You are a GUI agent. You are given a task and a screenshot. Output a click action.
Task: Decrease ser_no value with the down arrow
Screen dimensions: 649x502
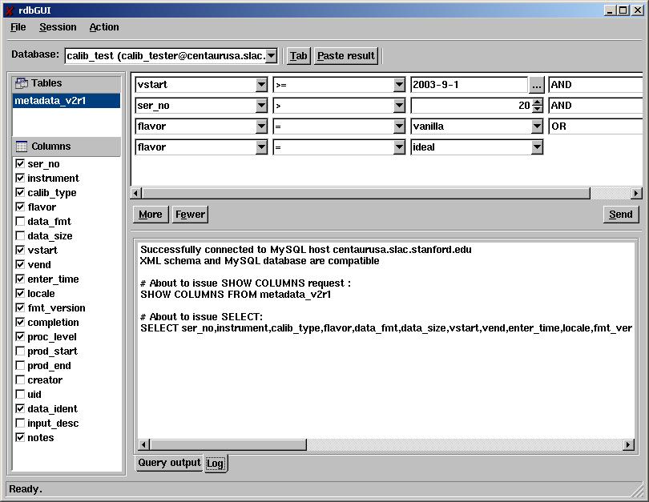(x=537, y=110)
